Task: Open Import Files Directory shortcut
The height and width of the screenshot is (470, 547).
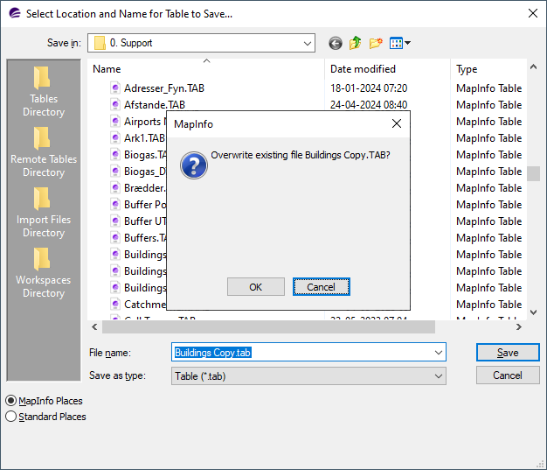Action: (44, 213)
